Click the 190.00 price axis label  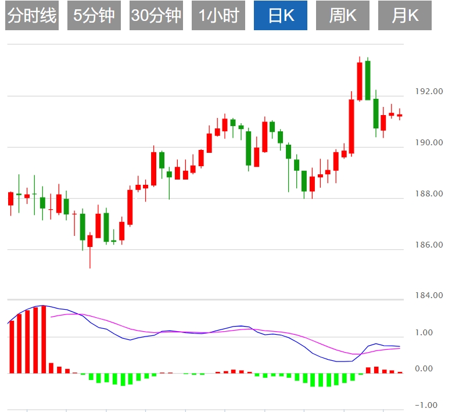(x=429, y=142)
